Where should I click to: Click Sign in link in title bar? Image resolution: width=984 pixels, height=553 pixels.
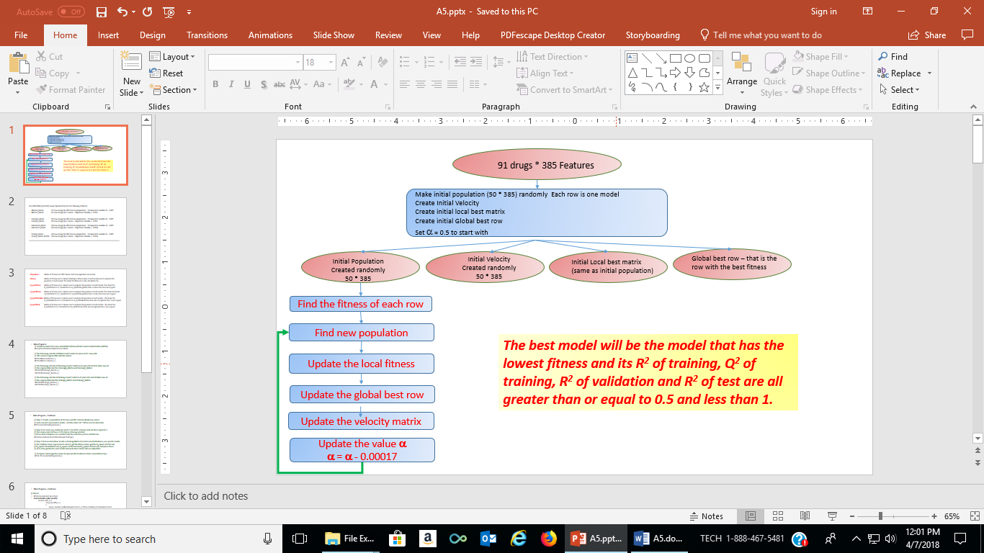tap(823, 12)
